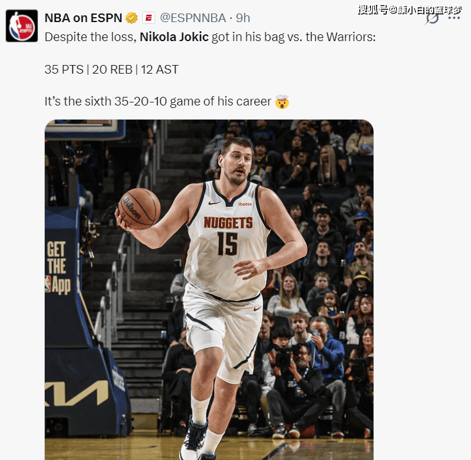Screen dimensions: 471x460
Task: Open the Grok explain-post icon
Action: pos(432,18)
